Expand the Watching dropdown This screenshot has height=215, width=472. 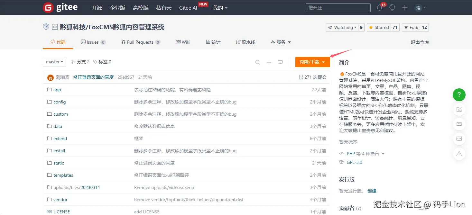[342, 27]
